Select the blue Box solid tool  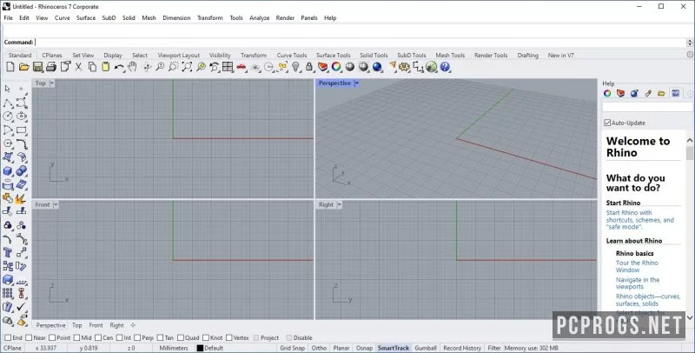8,170
